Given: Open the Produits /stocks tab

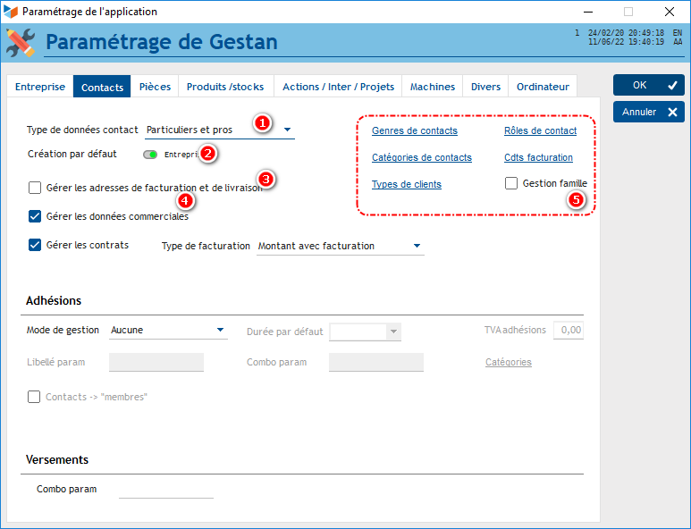Looking at the screenshot, I should (225, 87).
